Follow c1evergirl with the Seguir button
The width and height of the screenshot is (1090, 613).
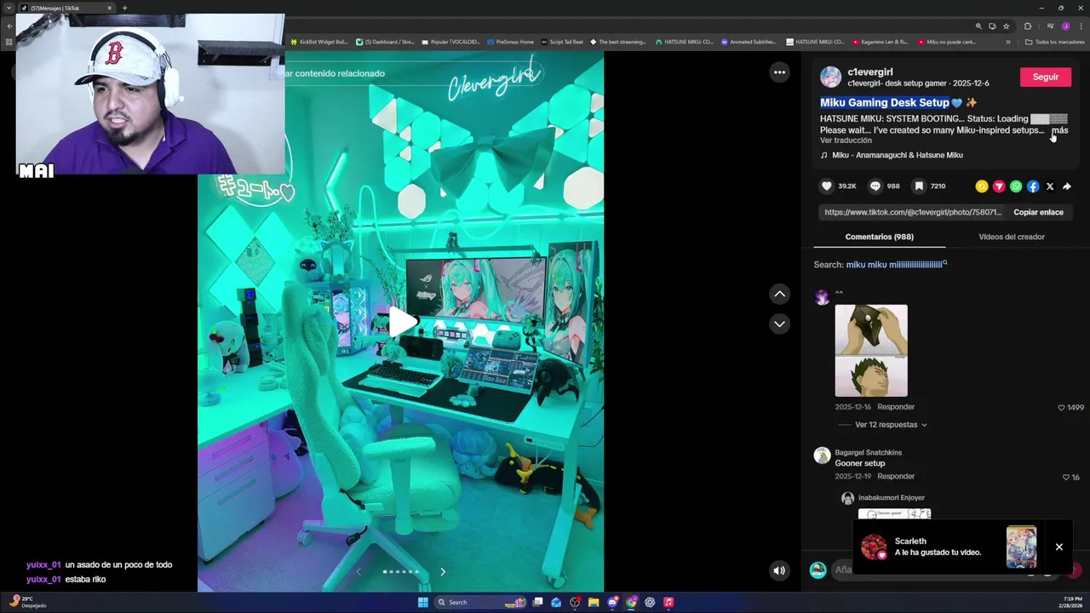point(1046,77)
